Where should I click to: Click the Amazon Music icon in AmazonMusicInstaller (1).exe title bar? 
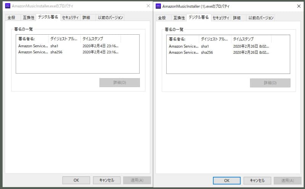click(158, 6)
